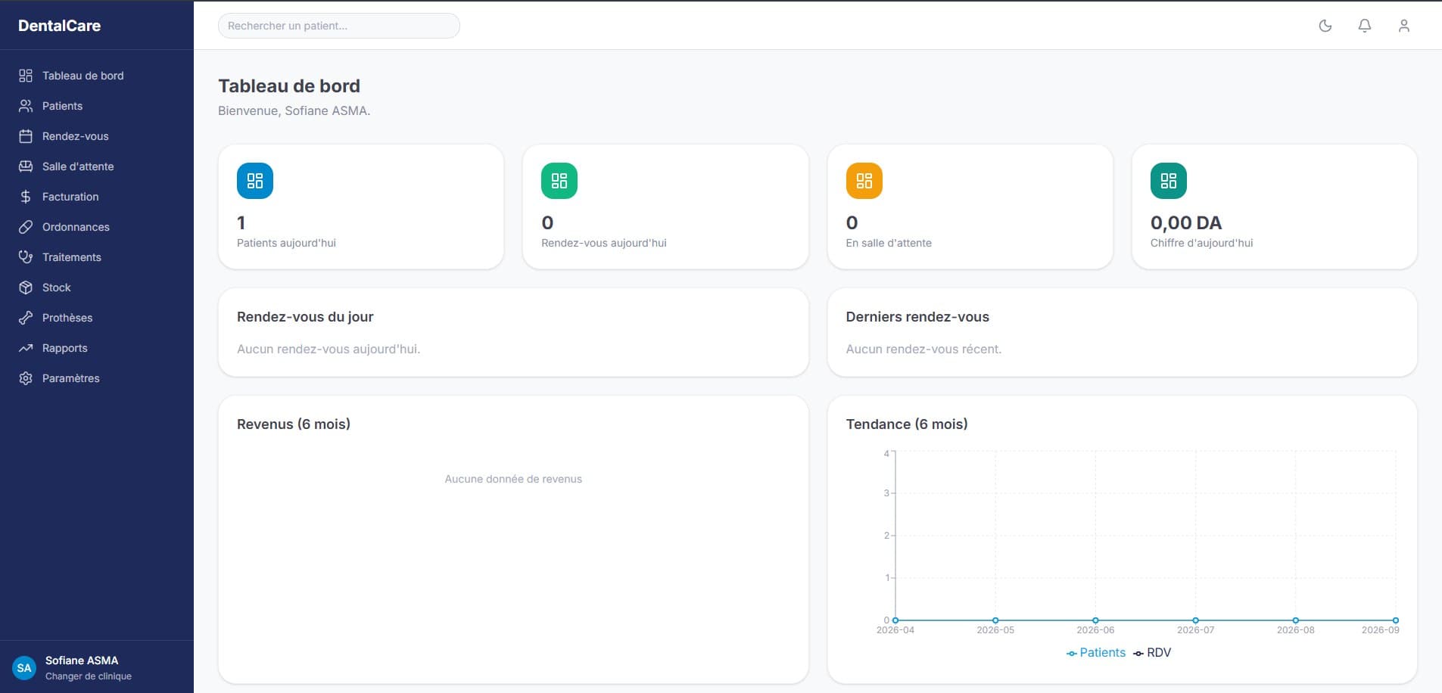Click the Facturation dollar icon
This screenshot has height=693, width=1442.
pyautogui.click(x=26, y=197)
